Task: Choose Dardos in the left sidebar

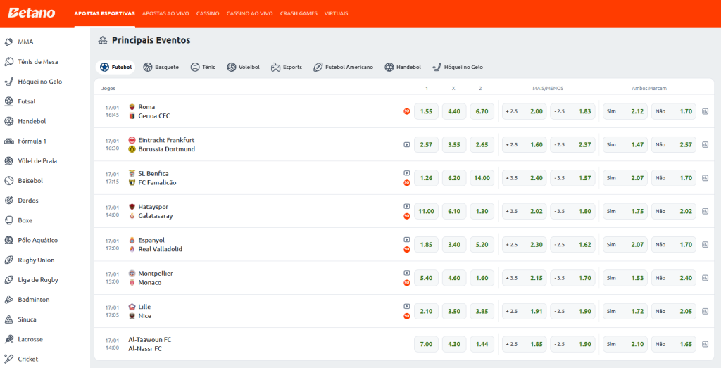Action: [28, 201]
